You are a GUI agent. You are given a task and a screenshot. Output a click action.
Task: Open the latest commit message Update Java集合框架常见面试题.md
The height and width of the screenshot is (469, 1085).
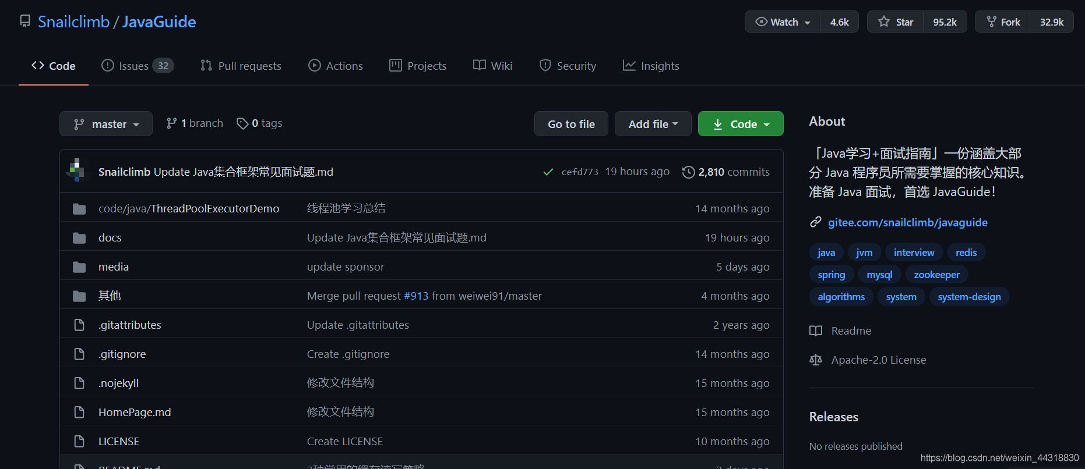click(x=244, y=172)
